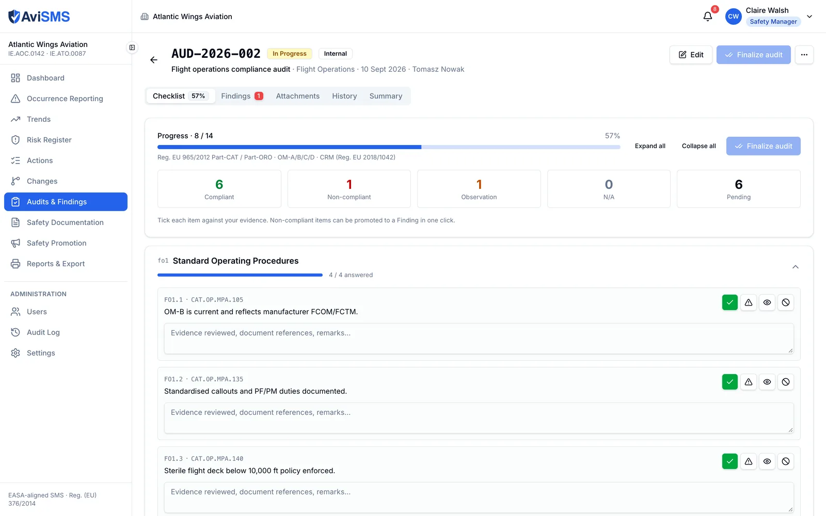Open Claire Walsh user menu
826x516 pixels.
[x=769, y=17]
